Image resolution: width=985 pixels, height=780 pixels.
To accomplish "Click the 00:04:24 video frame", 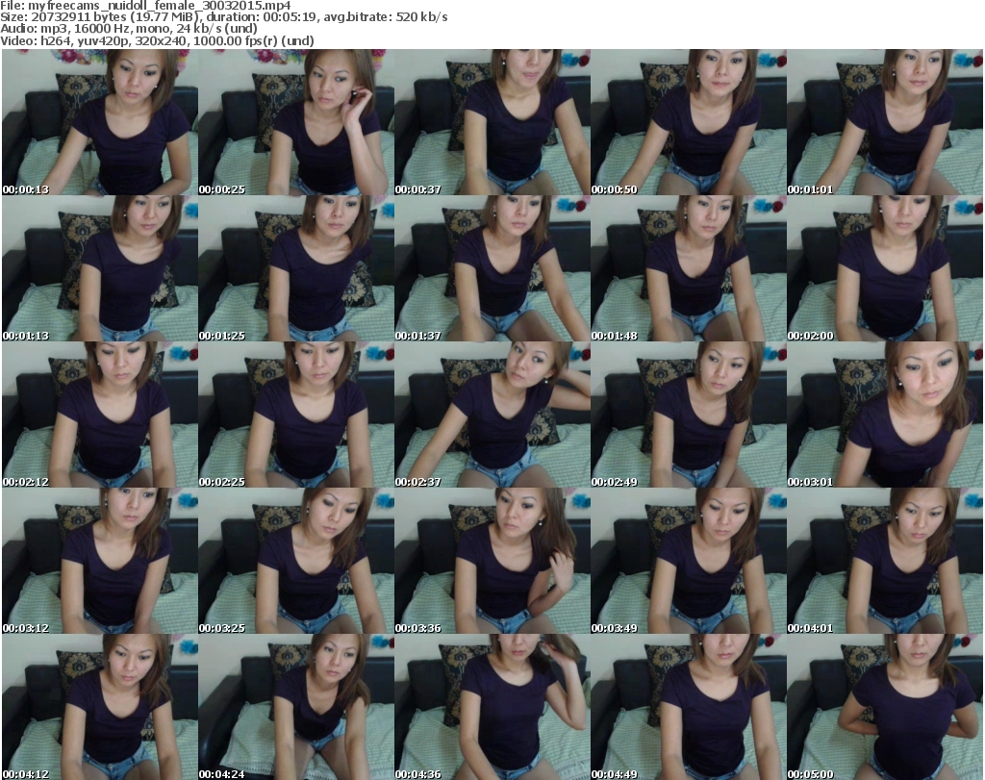I will tap(296, 707).
